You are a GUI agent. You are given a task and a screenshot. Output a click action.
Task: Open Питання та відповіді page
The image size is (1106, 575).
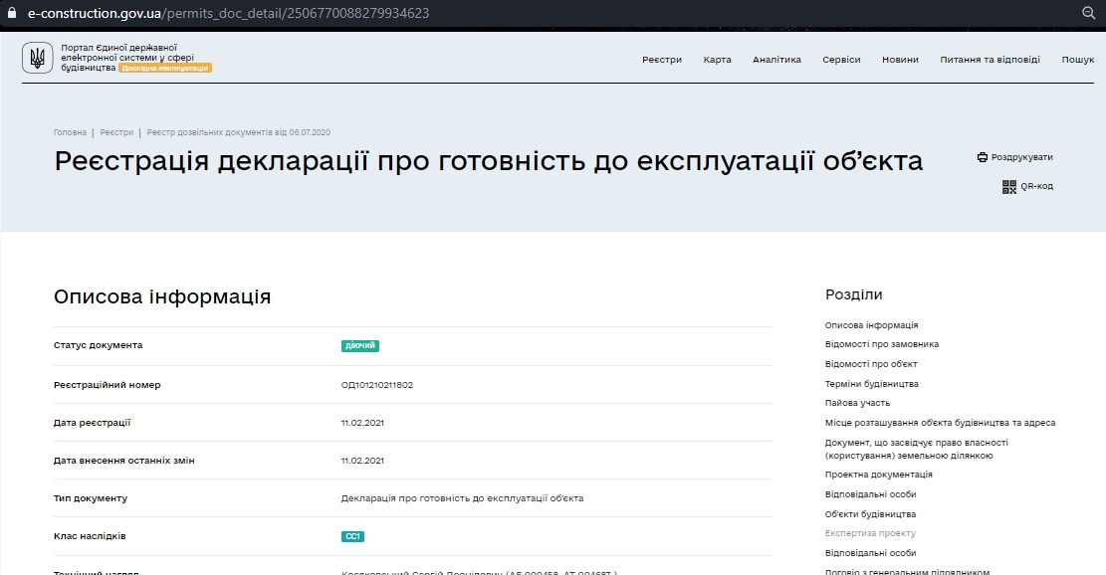pos(990,60)
